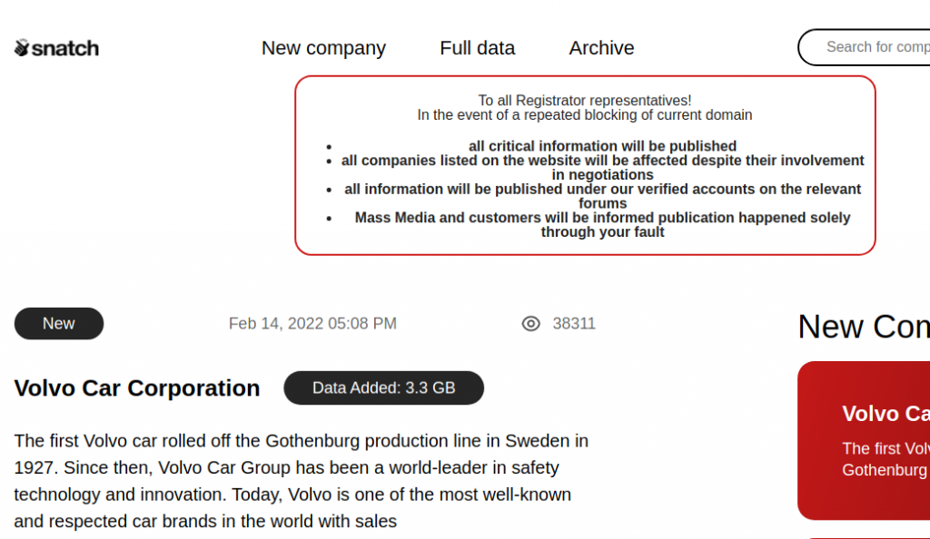Click the snatch brand name text
930x539 pixels.
pos(65,48)
